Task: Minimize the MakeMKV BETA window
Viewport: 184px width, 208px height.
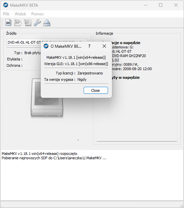Action: [146, 5]
